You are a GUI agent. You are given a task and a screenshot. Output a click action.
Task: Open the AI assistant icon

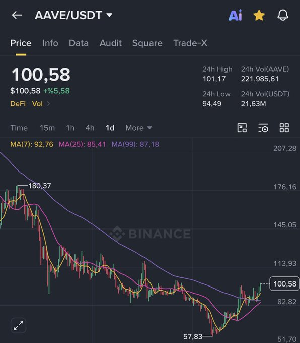[x=236, y=15]
